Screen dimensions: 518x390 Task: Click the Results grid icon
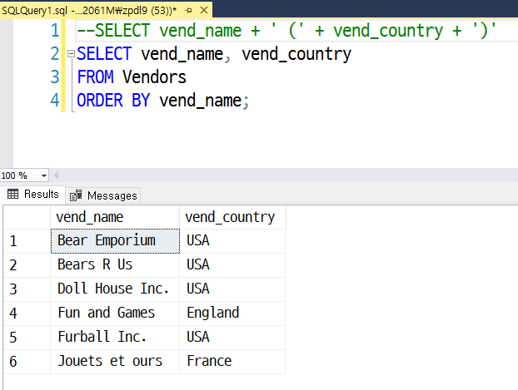tap(12, 194)
